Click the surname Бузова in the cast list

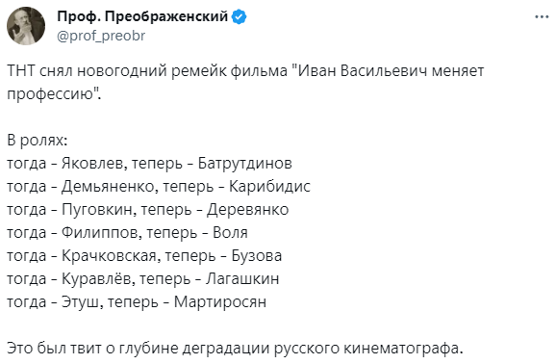257,256
